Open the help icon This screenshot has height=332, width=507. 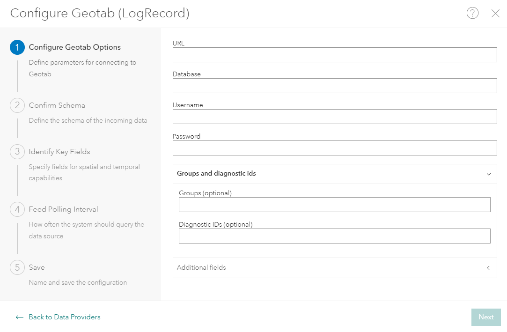pyautogui.click(x=472, y=13)
